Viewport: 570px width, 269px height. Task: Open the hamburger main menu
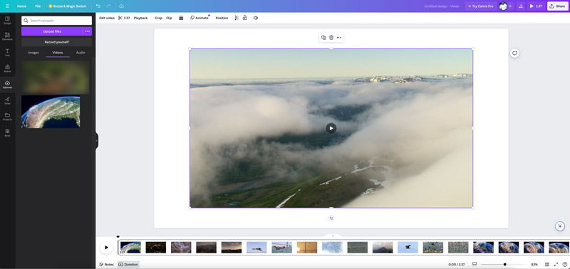7,6
